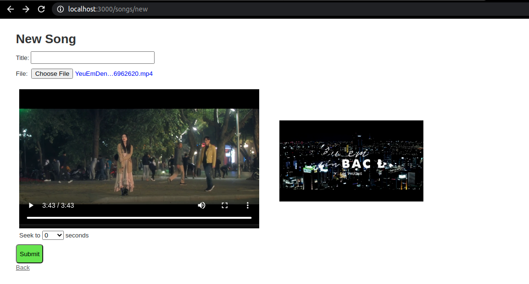
Task: Mute the video using the speaker icon
Action: click(202, 205)
